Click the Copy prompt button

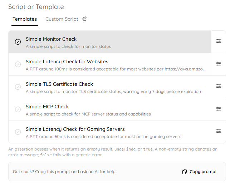pos(200,172)
